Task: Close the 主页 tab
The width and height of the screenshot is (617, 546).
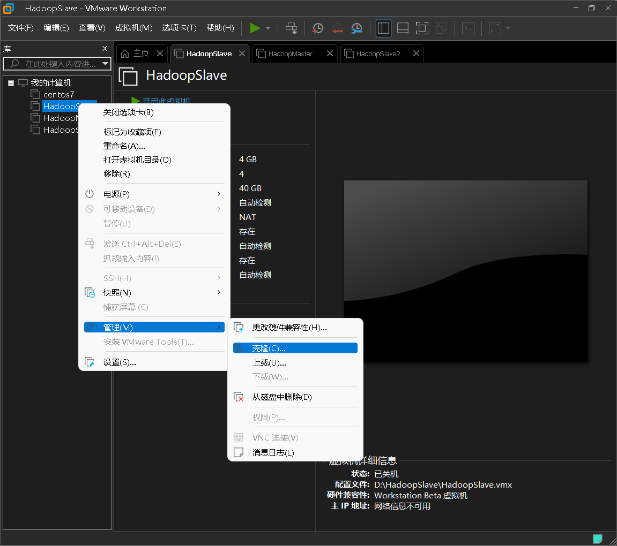Action: click(160, 54)
